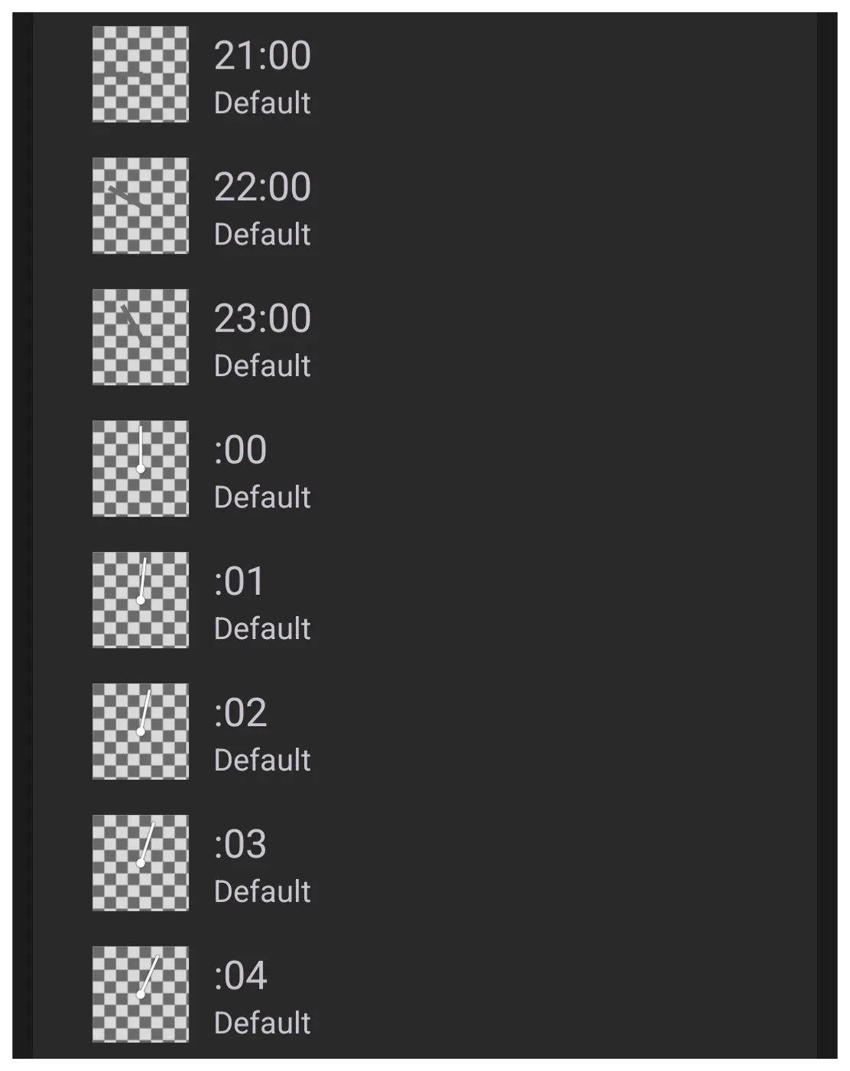Open the :04 list entry title
Screen dimensions: 850x1071
[241, 975]
